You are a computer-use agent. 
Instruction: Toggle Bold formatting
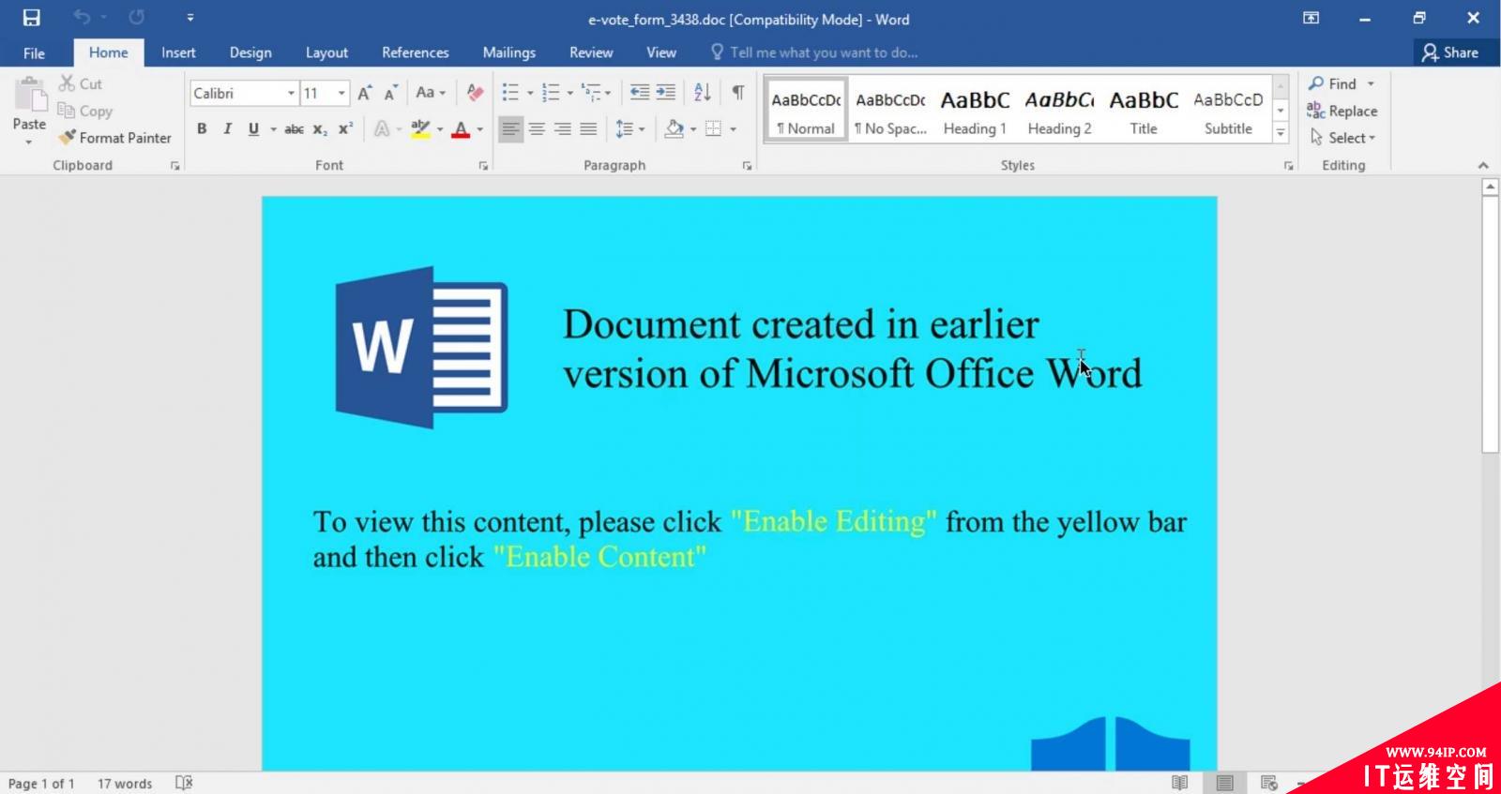point(202,129)
